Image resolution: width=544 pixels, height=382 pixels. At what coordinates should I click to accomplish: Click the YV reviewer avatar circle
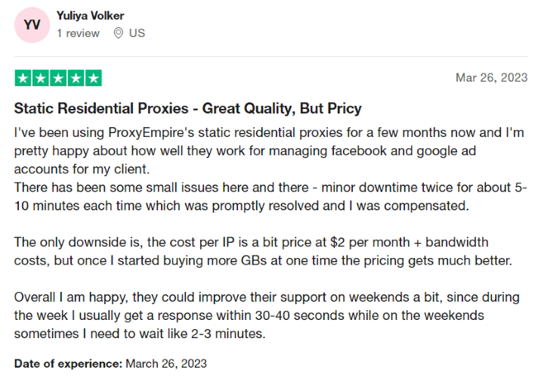tap(32, 25)
